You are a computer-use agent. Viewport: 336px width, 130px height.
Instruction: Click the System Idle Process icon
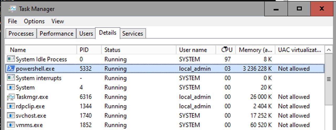pos(10,59)
